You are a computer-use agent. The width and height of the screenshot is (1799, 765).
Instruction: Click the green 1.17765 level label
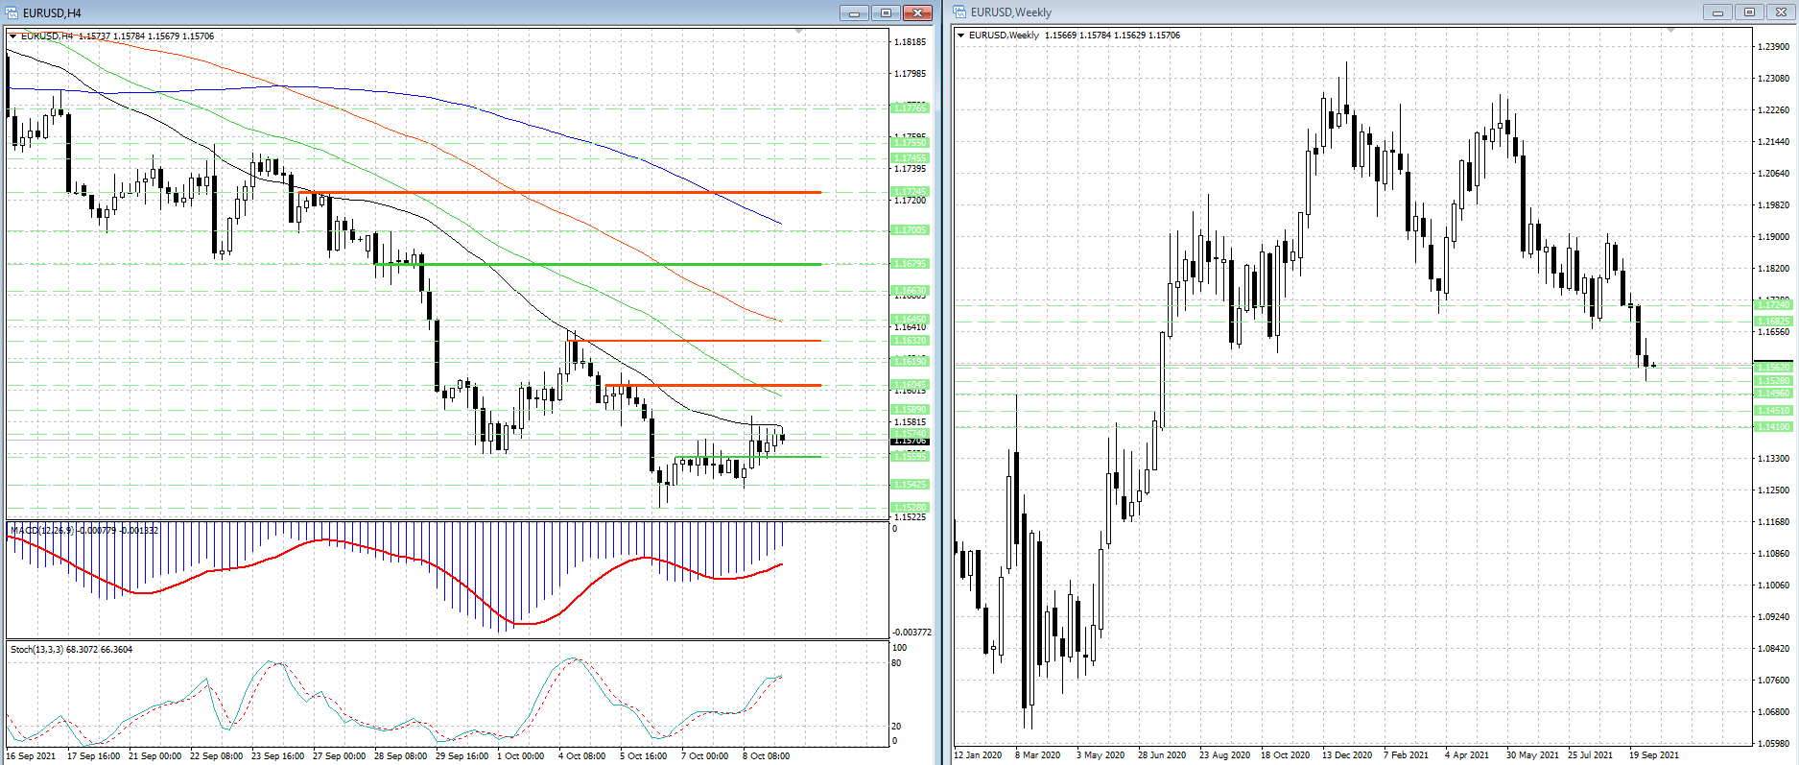click(x=911, y=108)
